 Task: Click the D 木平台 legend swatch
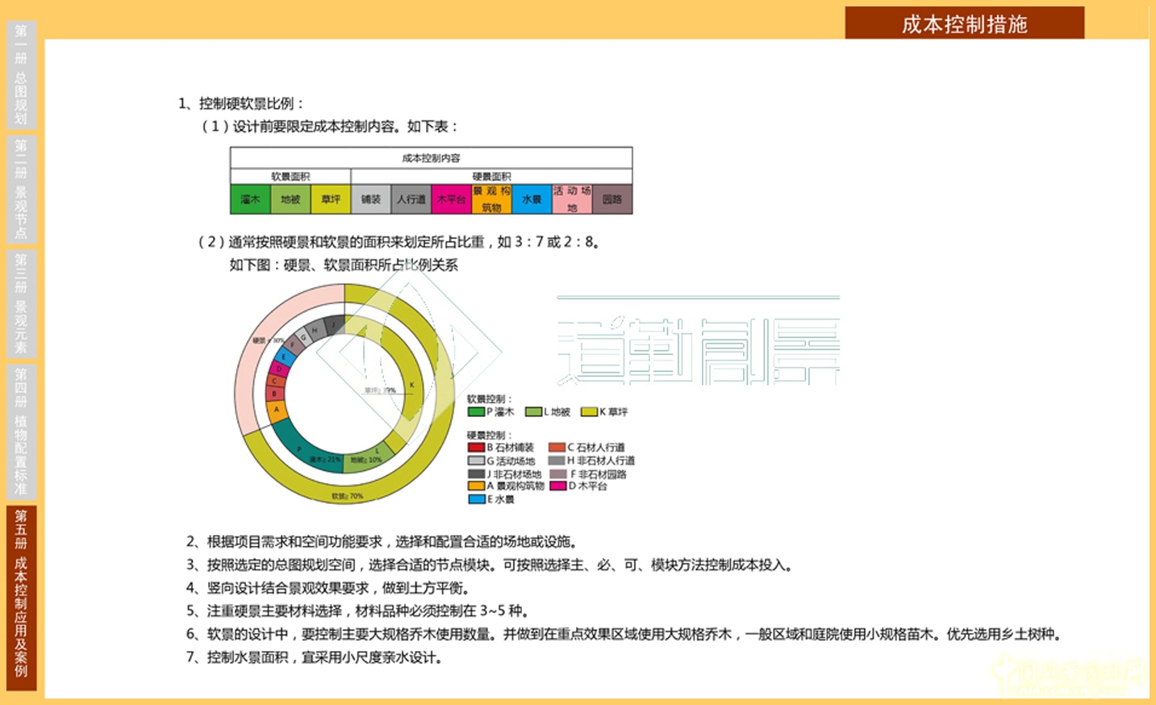pyautogui.click(x=557, y=486)
